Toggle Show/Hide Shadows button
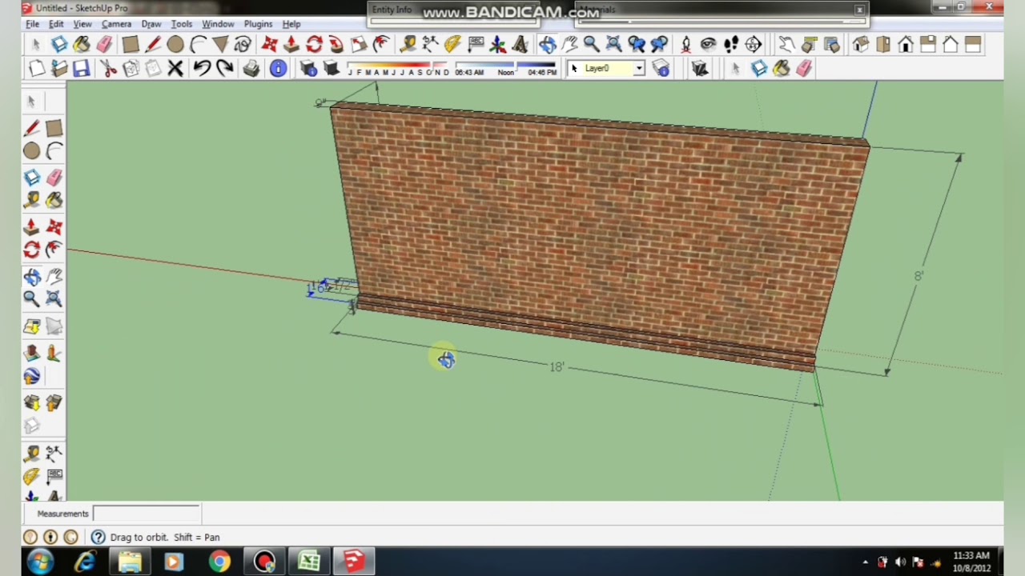The width and height of the screenshot is (1025, 576). [x=331, y=69]
